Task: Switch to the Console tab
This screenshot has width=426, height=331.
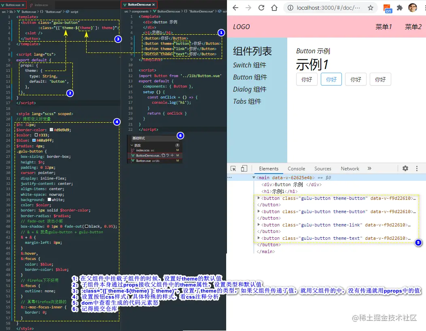Action: (297, 169)
